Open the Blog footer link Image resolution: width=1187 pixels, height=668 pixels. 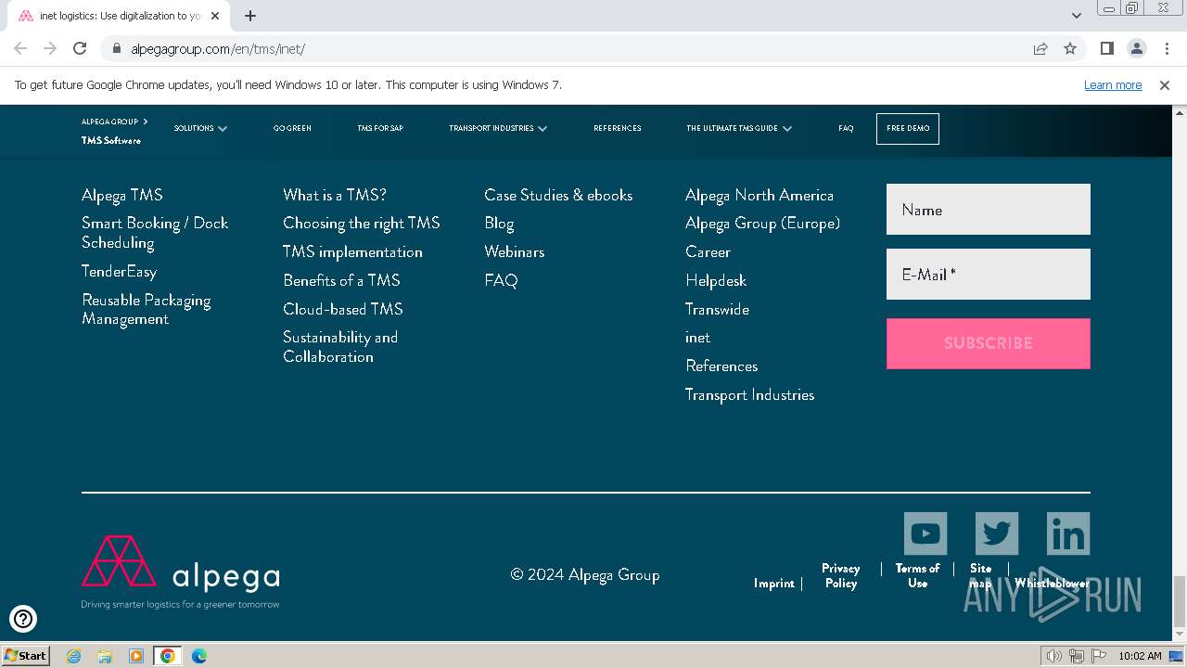(499, 224)
